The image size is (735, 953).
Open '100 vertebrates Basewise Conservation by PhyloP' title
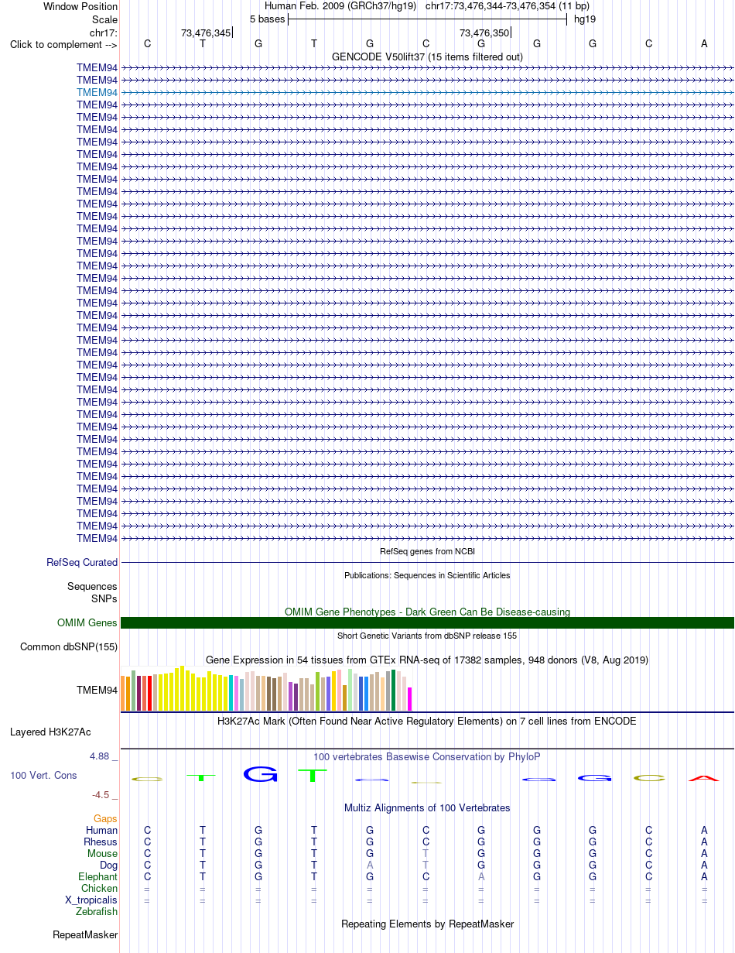click(x=427, y=756)
